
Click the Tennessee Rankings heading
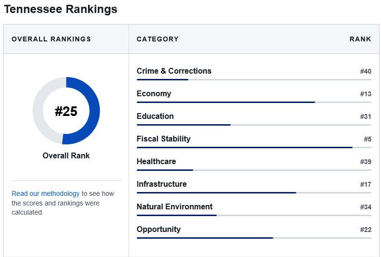(x=61, y=9)
